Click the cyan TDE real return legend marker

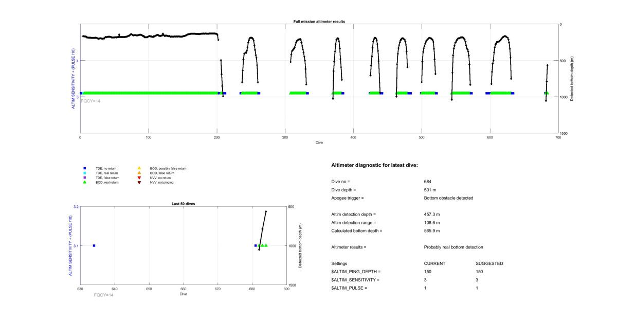pyautogui.click(x=84, y=173)
